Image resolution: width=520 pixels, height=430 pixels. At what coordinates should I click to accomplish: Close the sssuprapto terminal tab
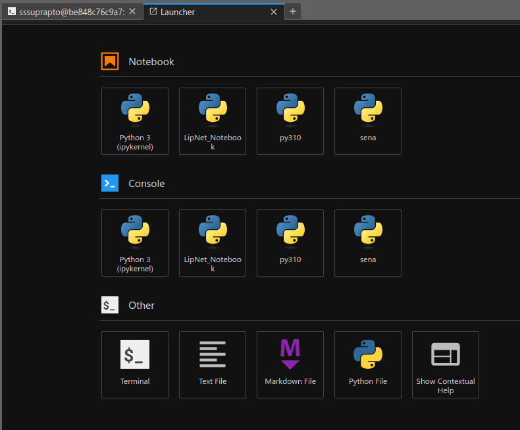click(132, 12)
